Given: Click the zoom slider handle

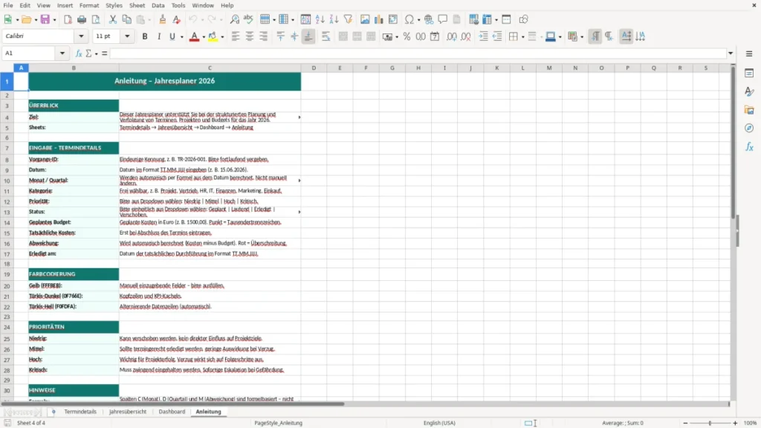Looking at the screenshot, I should click(x=710, y=423).
